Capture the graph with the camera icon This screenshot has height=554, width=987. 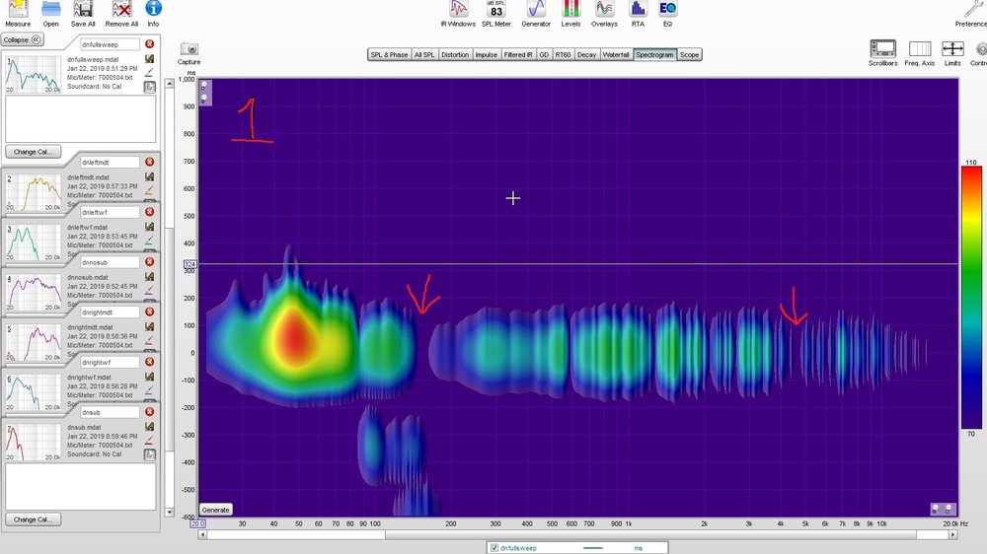[189, 53]
